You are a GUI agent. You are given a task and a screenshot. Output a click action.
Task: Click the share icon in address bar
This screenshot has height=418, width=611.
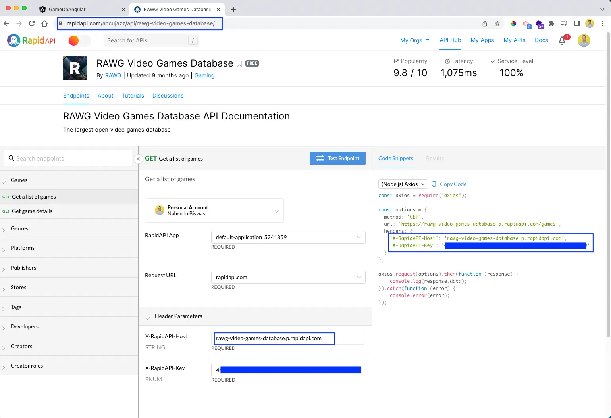[x=485, y=23]
